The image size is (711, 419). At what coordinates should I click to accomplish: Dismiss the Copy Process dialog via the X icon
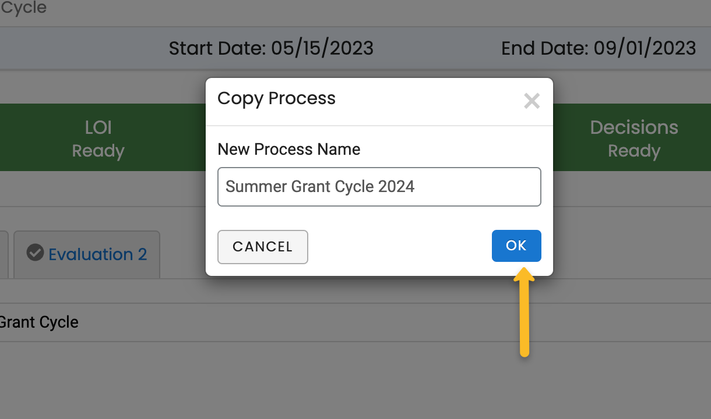click(x=532, y=100)
